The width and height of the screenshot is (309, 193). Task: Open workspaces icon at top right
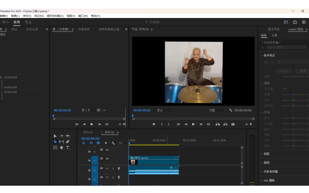tap(286, 22)
